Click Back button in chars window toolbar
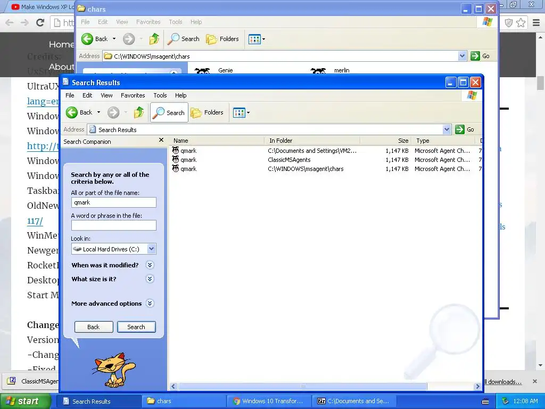The width and height of the screenshot is (545, 409). tap(95, 39)
